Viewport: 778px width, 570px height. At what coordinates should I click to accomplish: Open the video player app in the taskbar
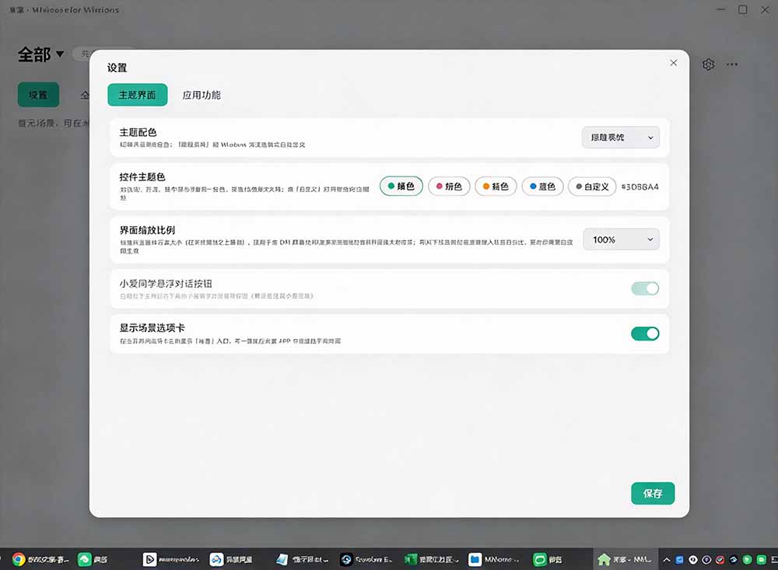pos(171,560)
